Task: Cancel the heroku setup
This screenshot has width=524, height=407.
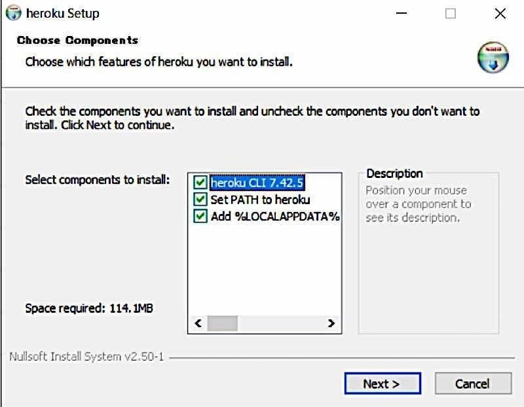Action: 472,384
